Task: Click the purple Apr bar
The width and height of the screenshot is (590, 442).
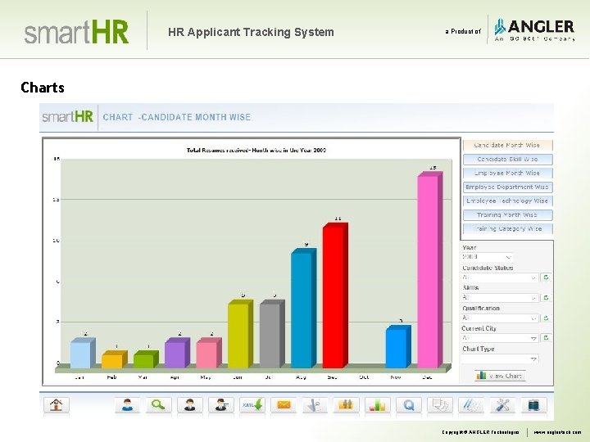Action: pos(177,353)
